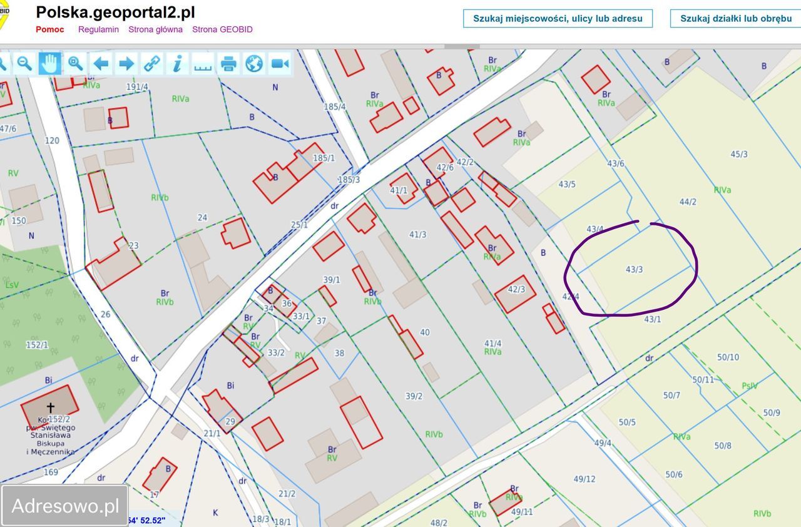
Task: Click parcel label 25/1 on the road
Action: (300, 225)
